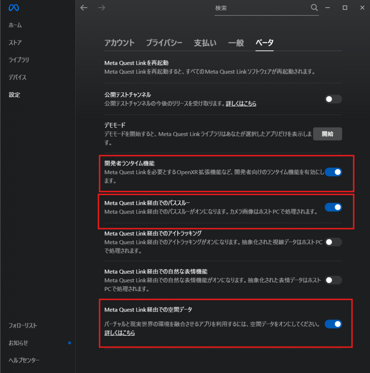Screen dimensions: 370x373
Task: Go back with the left arrow
Action: [x=84, y=8]
